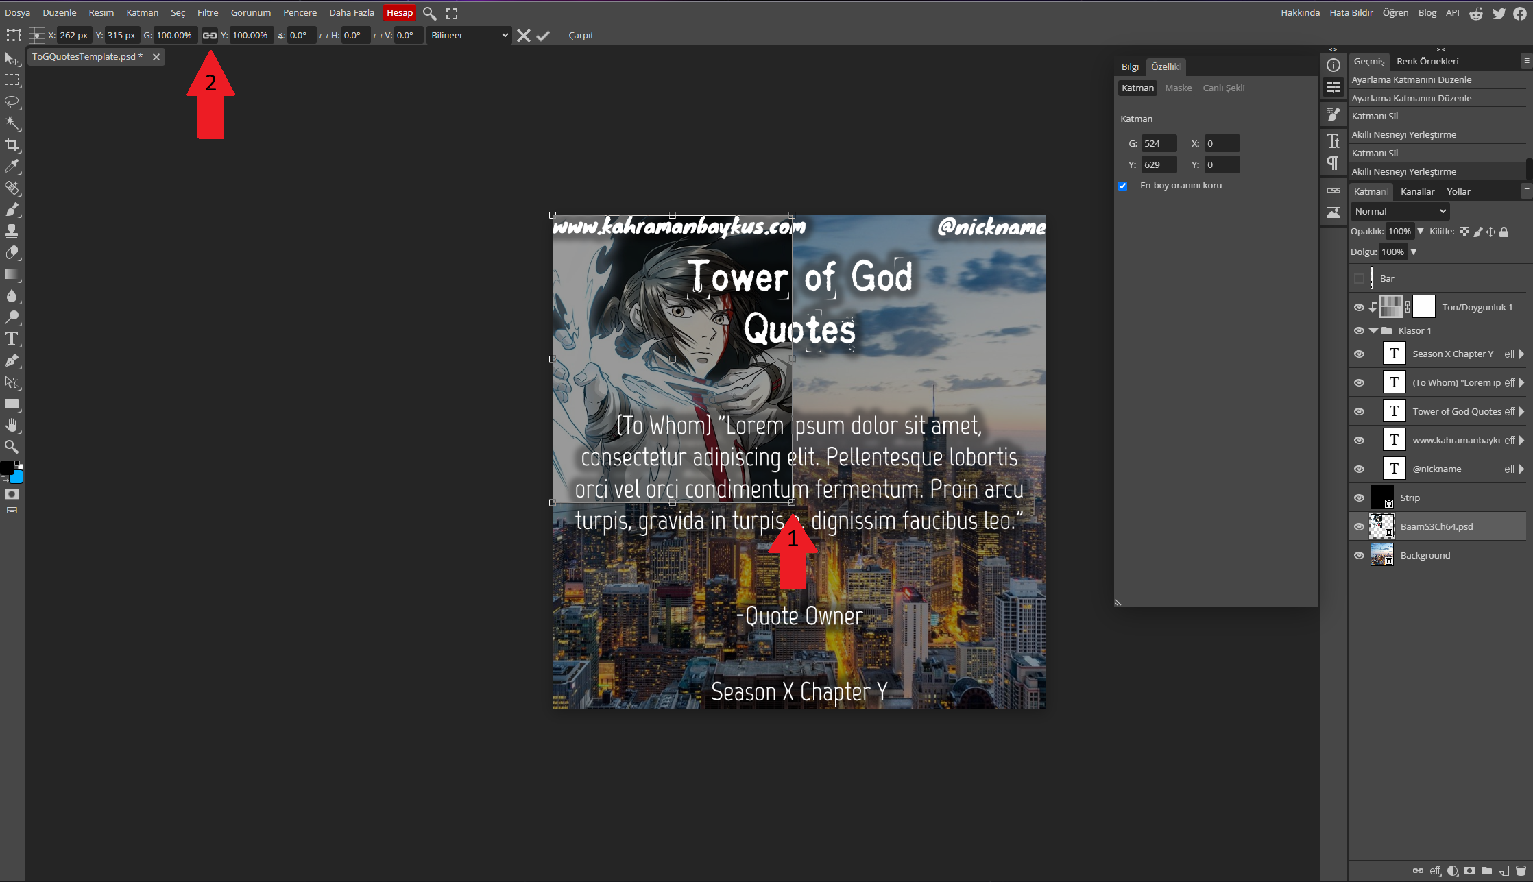Open the layers panel options menu
The height and width of the screenshot is (882, 1533).
(1527, 191)
